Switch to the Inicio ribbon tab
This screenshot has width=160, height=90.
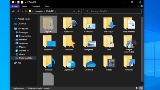(x=24, y=6)
